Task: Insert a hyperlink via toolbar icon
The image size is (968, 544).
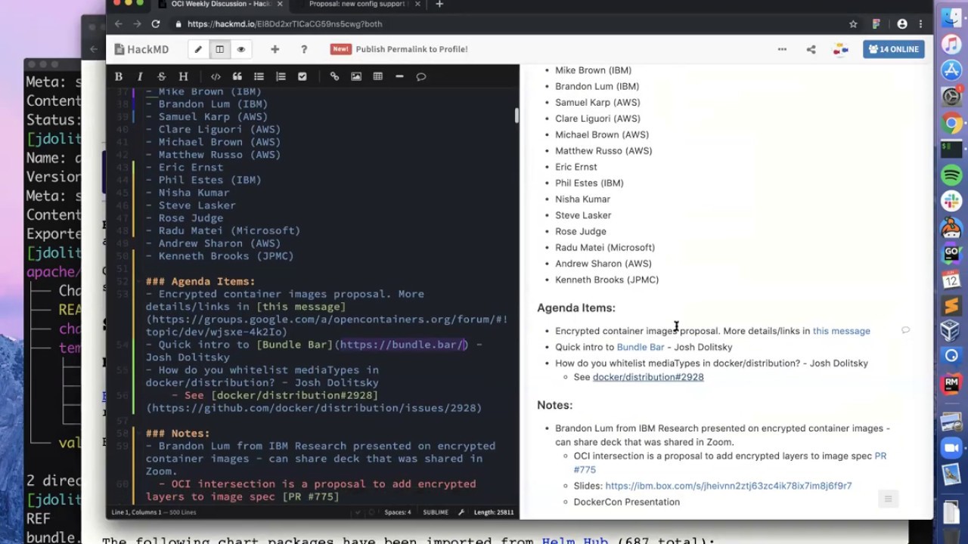Action: click(x=334, y=76)
